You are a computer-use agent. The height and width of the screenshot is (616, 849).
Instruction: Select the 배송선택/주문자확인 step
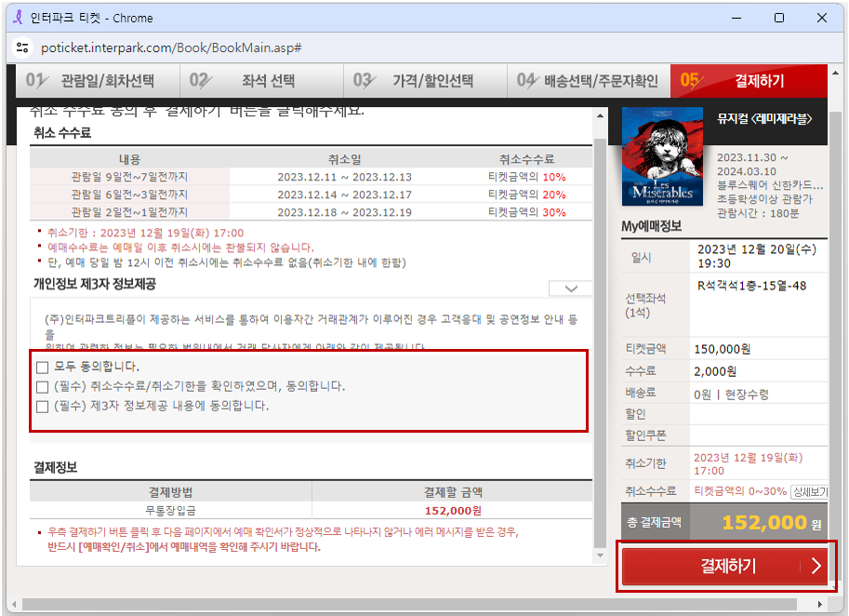point(589,81)
